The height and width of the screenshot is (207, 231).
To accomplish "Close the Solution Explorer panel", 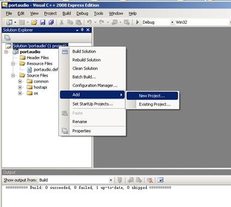I will pyautogui.click(x=88, y=30).
